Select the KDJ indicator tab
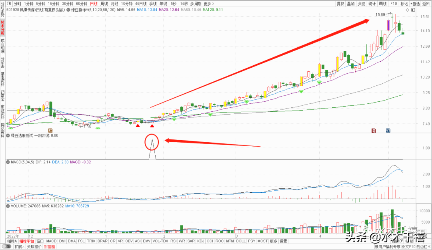The height and width of the screenshot is (250, 432). (200, 241)
